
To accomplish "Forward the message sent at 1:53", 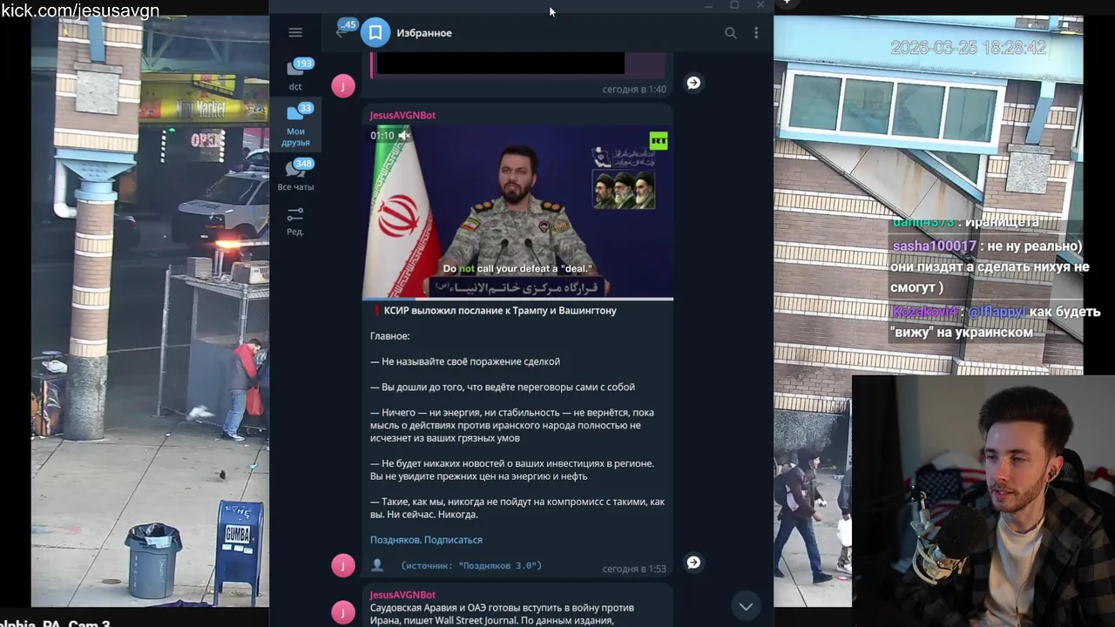I will (x=693, y=563).
